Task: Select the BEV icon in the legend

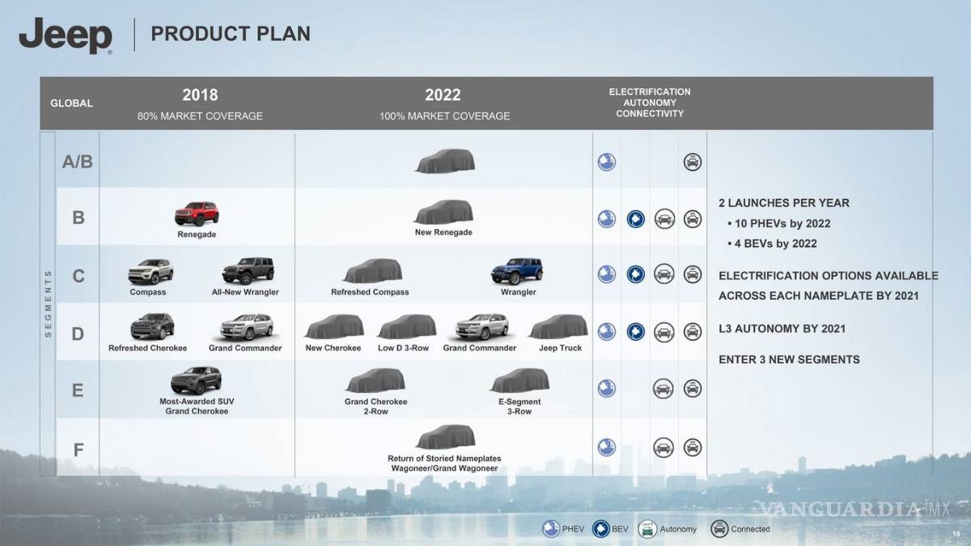Action: pos(601,528)
